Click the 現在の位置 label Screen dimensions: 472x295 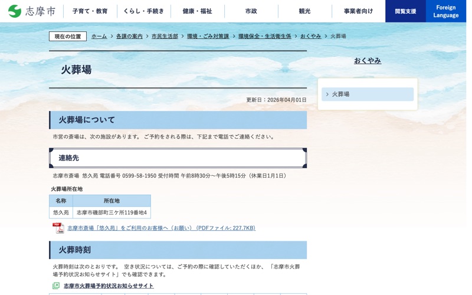pyautogui.click(x=68, y=37)
